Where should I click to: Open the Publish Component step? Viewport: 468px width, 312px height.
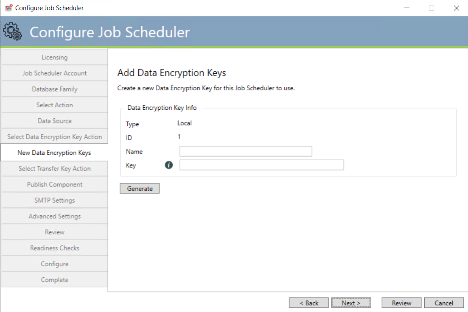click(x=54, y=184)
